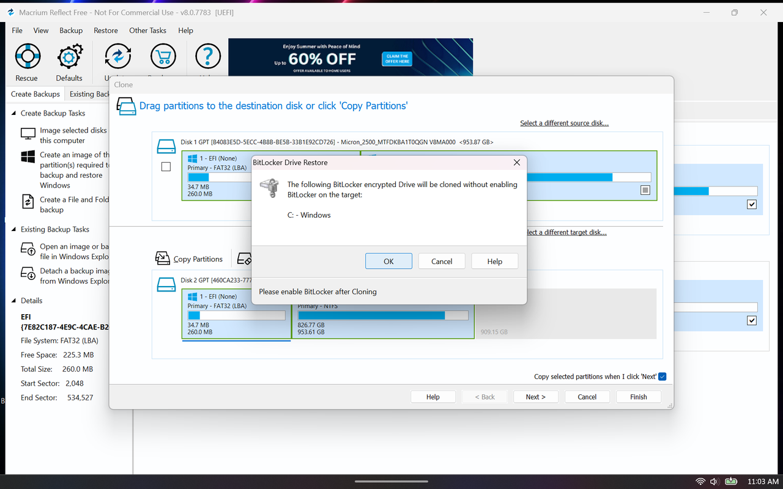Click File System FAT32 (LBA) detail
Viewport: 783px width, 489px height.
click(60, 341)
